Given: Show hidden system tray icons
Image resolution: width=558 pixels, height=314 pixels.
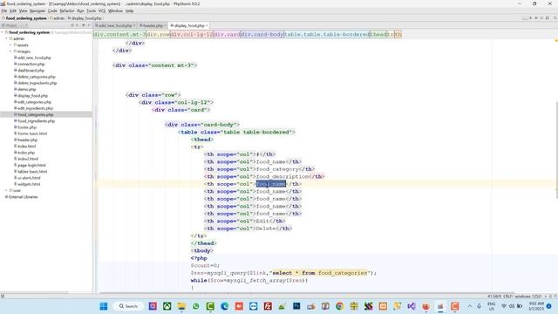Looking at the screenshot, I should point(470,306).
